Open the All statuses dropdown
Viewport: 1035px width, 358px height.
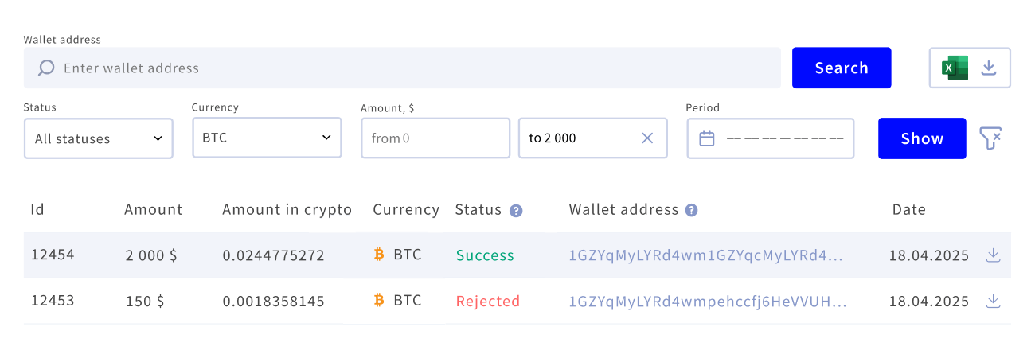point(99,138)
